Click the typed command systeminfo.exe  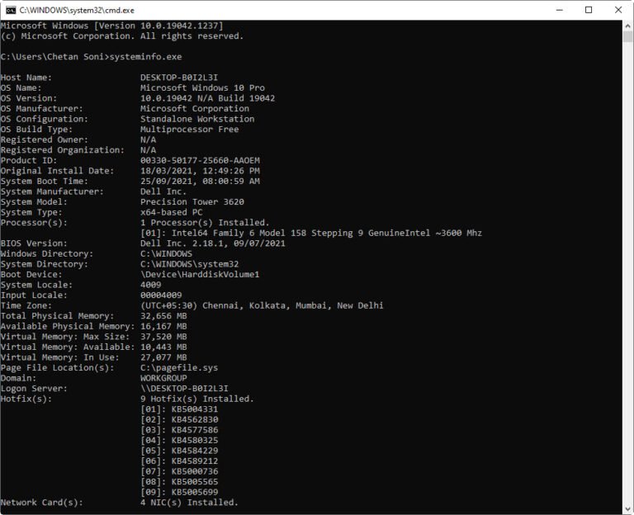point(145,57)
